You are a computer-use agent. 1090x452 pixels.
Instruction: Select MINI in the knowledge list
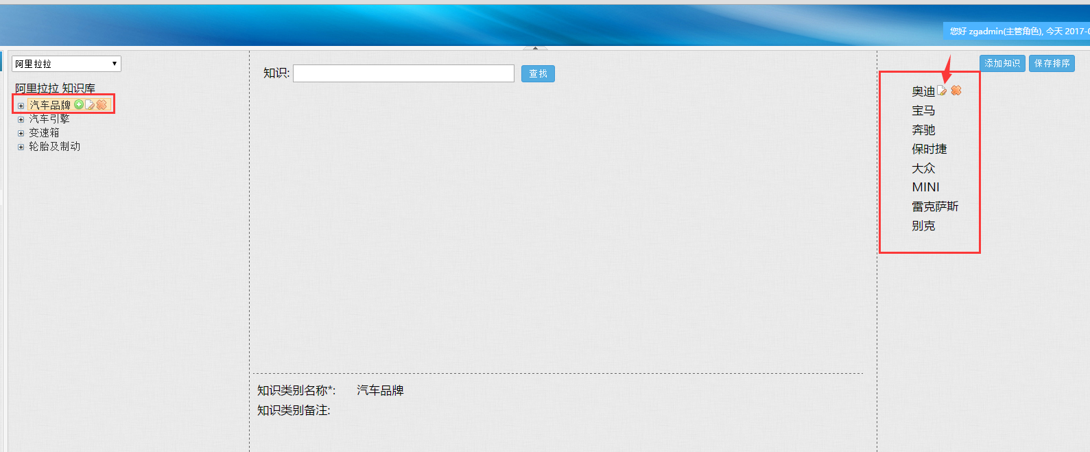[x=925, y=187]
